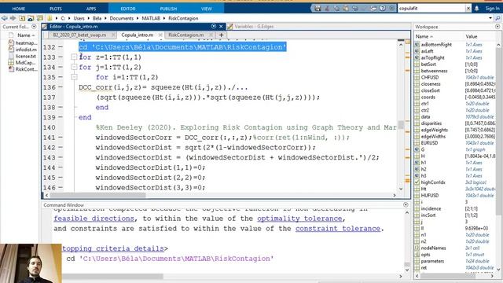
Task: Switch to B2_2020_07_betet_swap.m editor tab
Action: [x=79, y=35]
